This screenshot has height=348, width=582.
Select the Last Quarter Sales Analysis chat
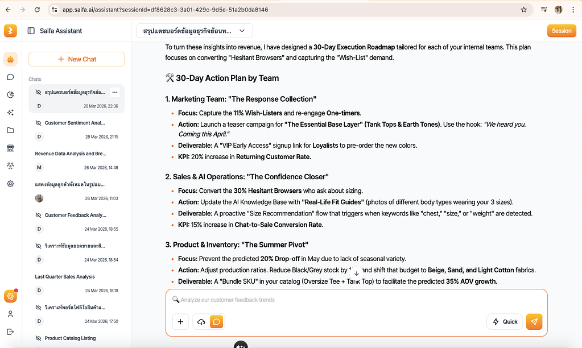pos(76,283)
